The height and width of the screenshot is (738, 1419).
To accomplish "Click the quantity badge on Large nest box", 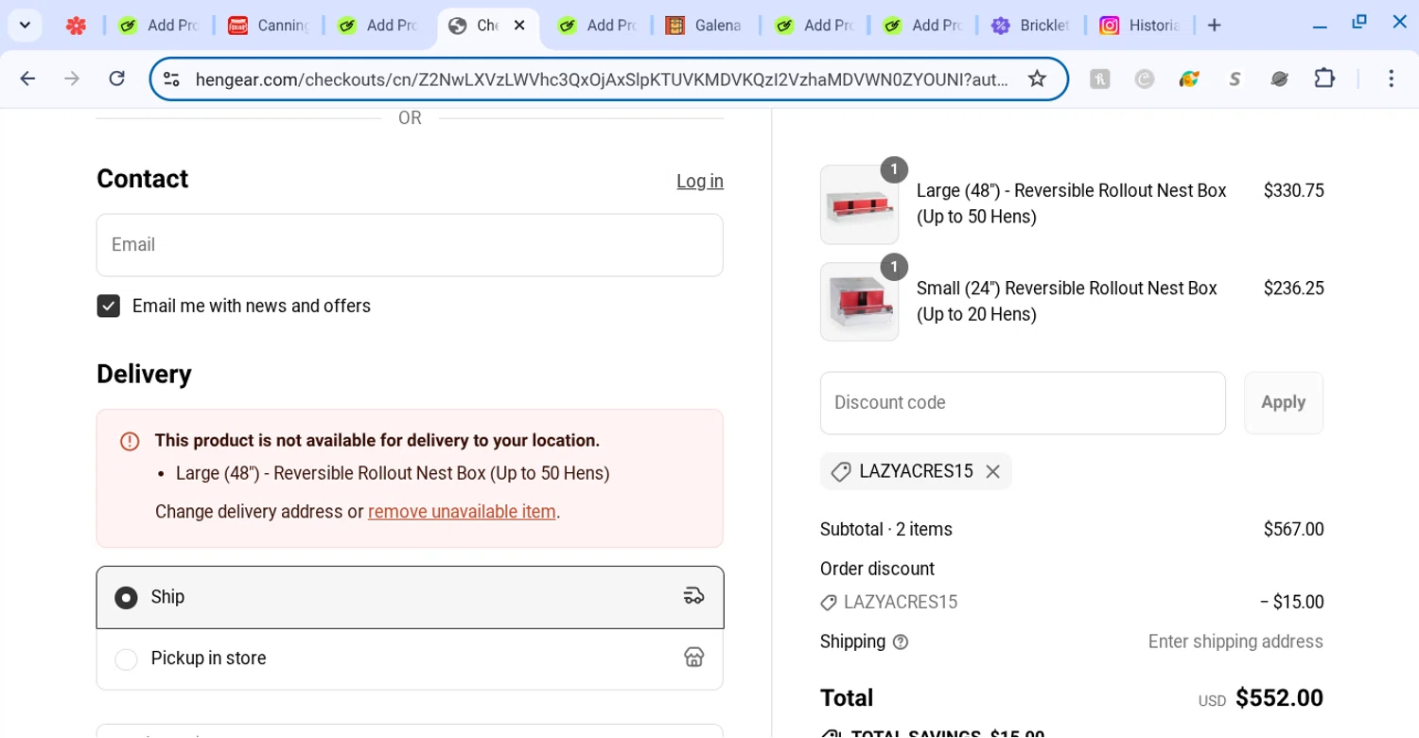I will click(894, 170).
